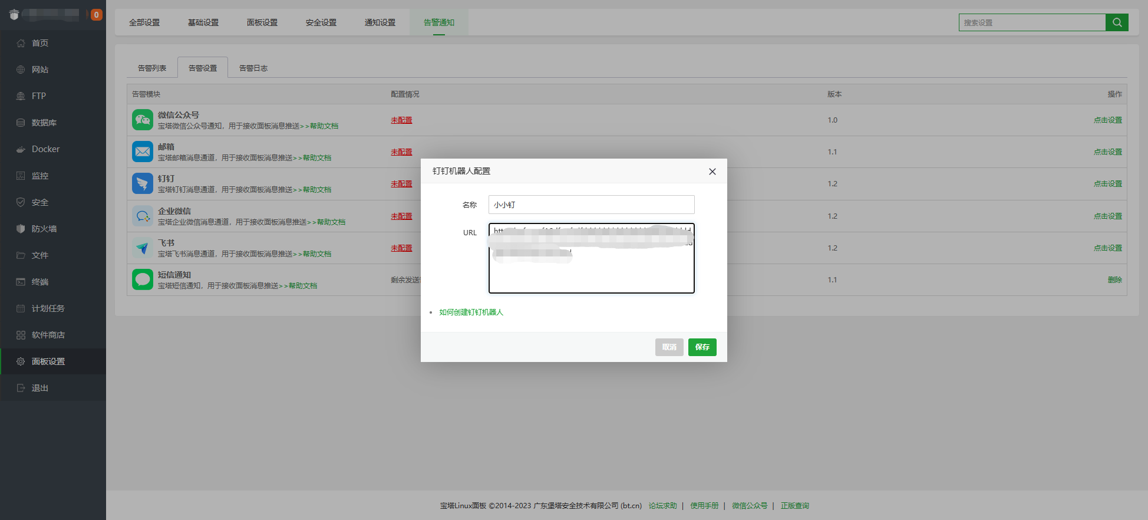Click the 保存 button in dialog
This screenshot has height=520, width=1148.
[x=702, y=347]
